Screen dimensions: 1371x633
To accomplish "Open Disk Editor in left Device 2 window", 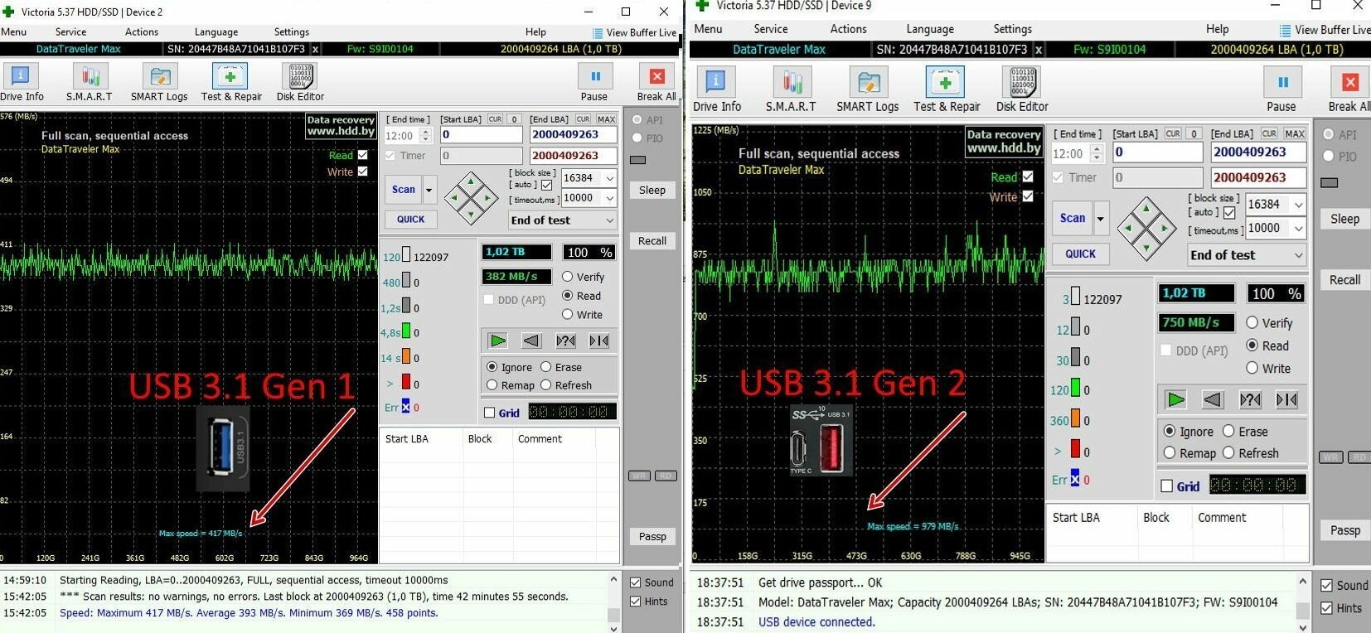I will (300, 83).
